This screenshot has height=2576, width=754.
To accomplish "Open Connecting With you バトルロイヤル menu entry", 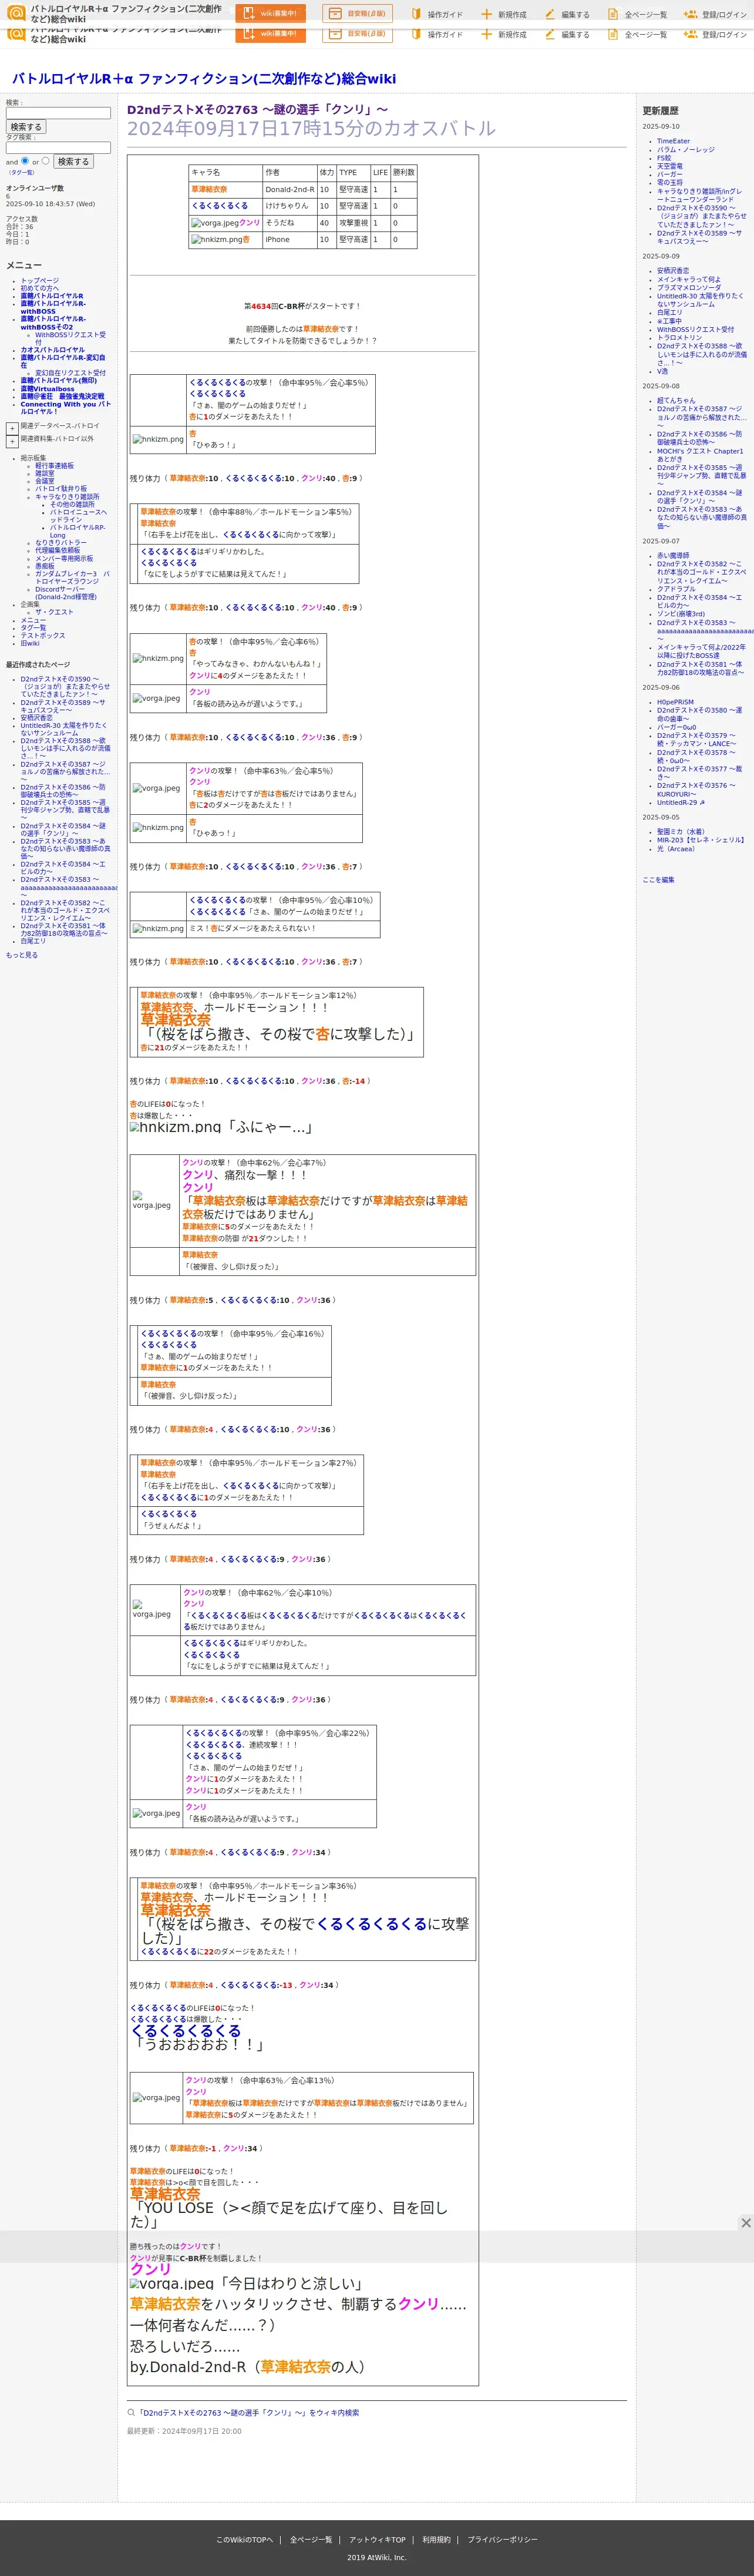I will pyautogui.click(x=65, y=408).
